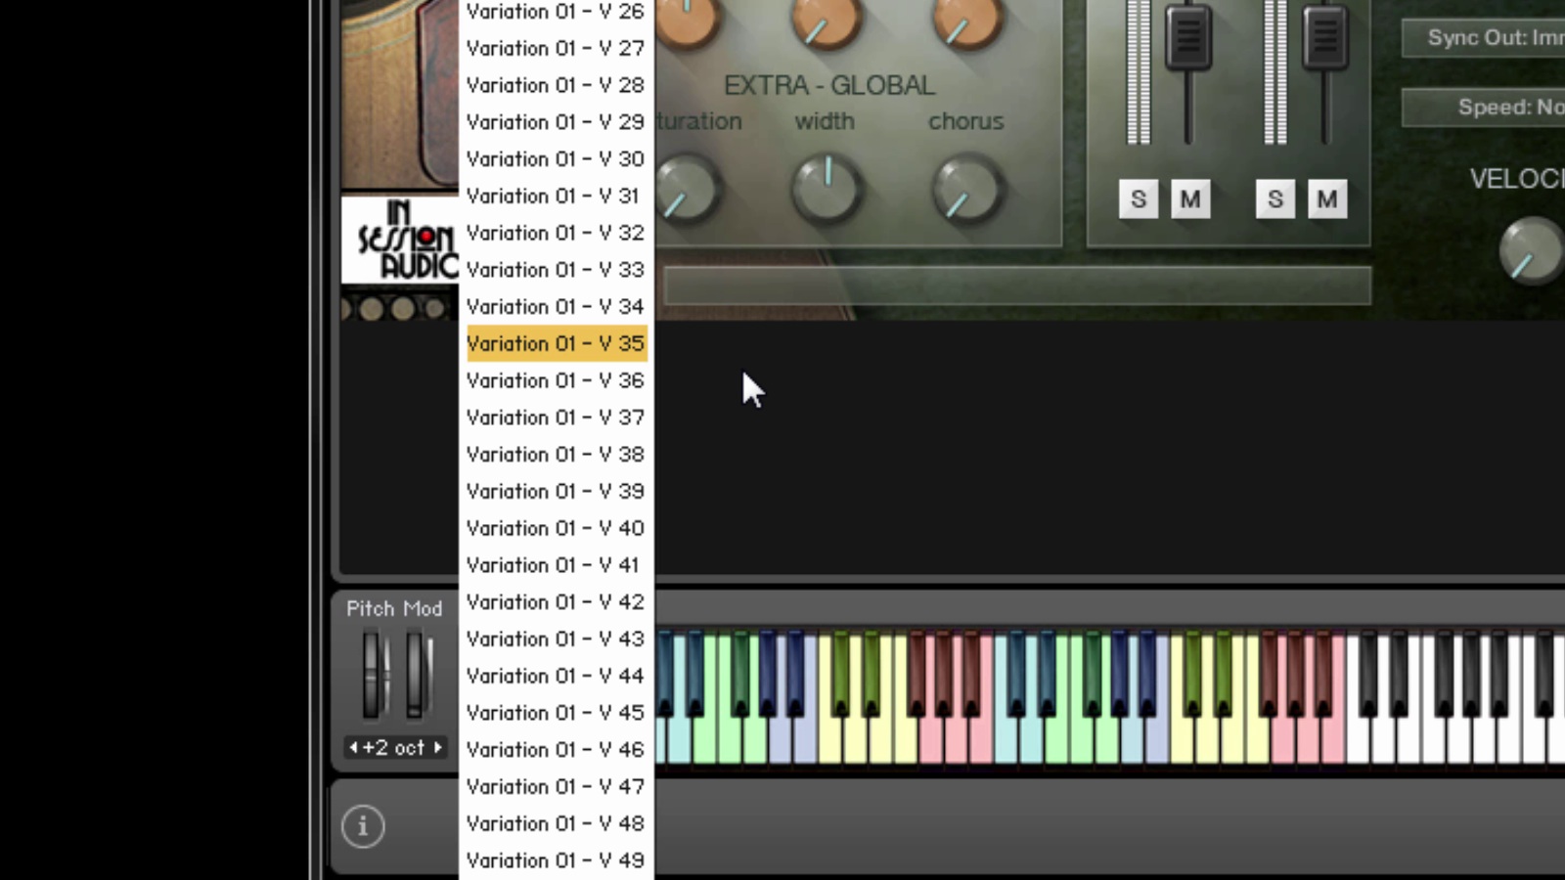Screen dimensions: 1565x880
Task: Pick Variation 01 - V 41
Action: 556,565
